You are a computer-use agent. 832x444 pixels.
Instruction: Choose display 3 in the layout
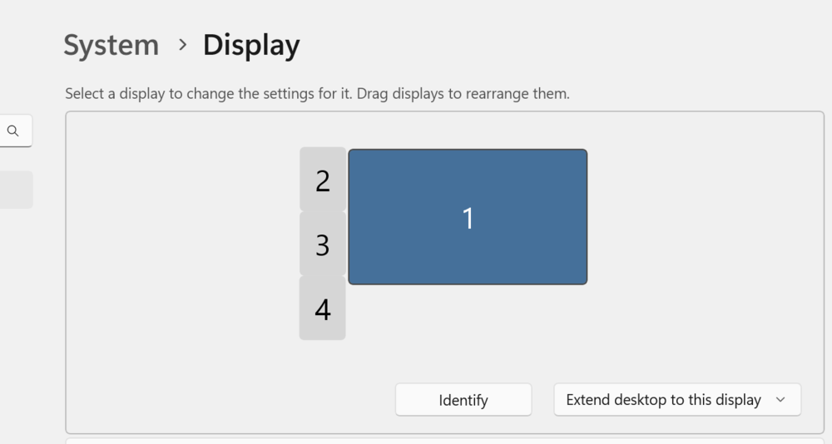(323, 244)
